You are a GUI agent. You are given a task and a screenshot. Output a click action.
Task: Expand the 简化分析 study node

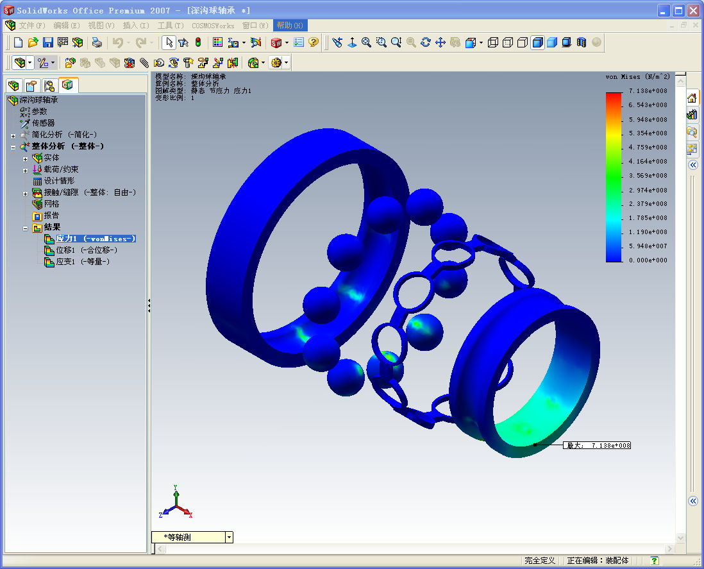tap(13, 135)
